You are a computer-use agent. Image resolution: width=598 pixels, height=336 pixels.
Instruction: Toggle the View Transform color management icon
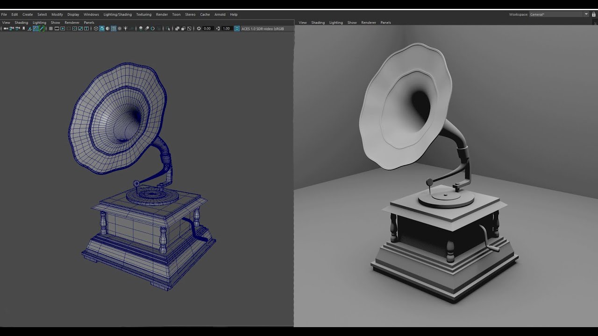237,28
